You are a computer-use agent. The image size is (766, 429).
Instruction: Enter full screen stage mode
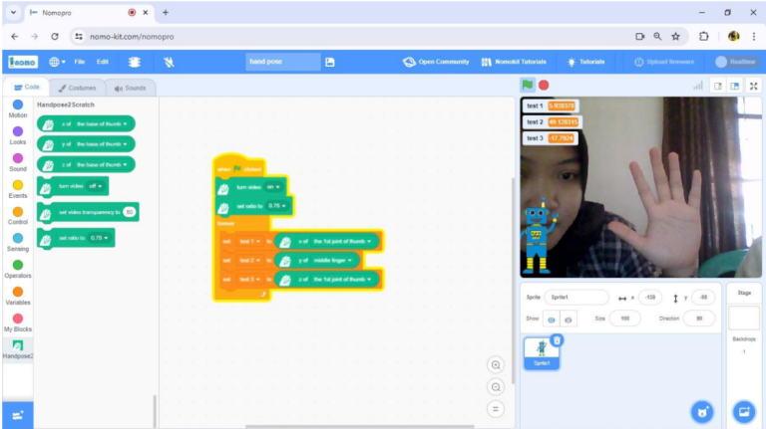753,86
